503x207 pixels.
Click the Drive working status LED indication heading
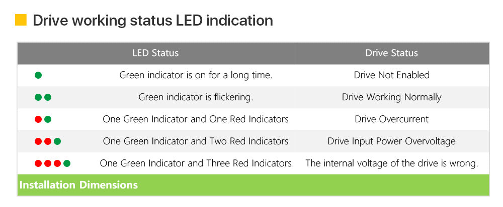pyautogui.click(x=153, y=21)
